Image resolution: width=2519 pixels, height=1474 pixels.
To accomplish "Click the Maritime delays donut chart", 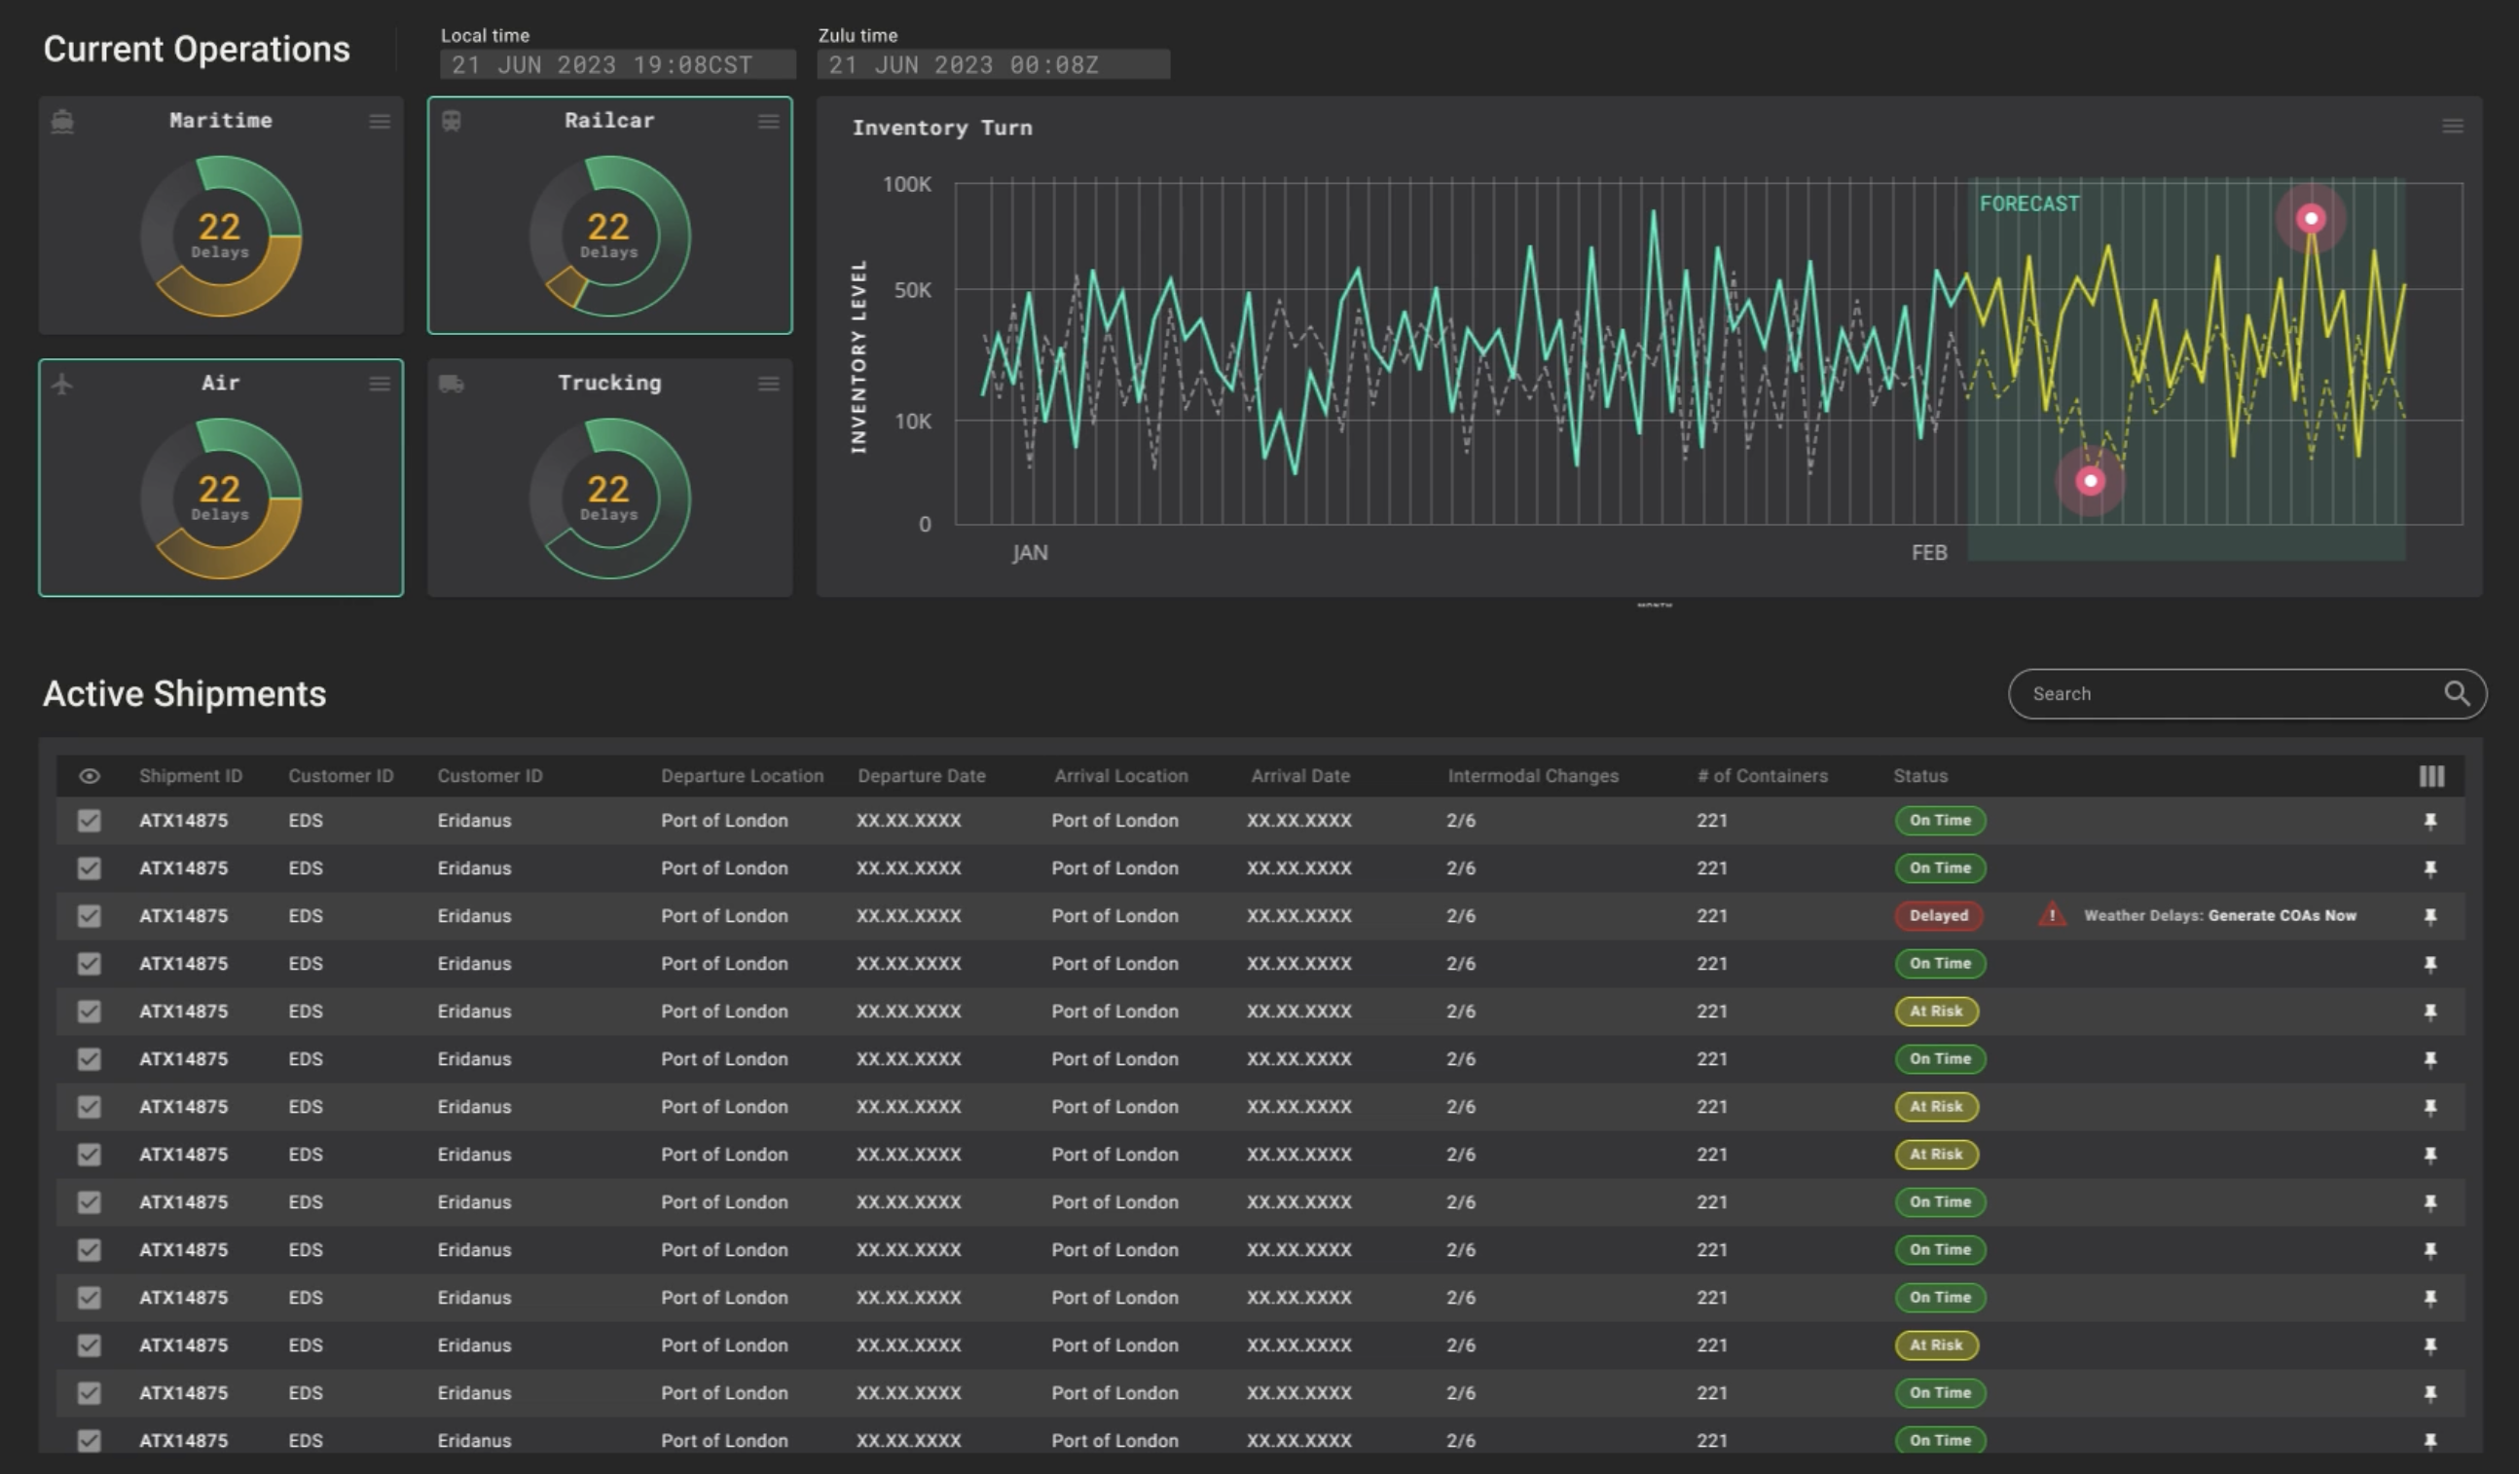I will [x=221, y=236].
